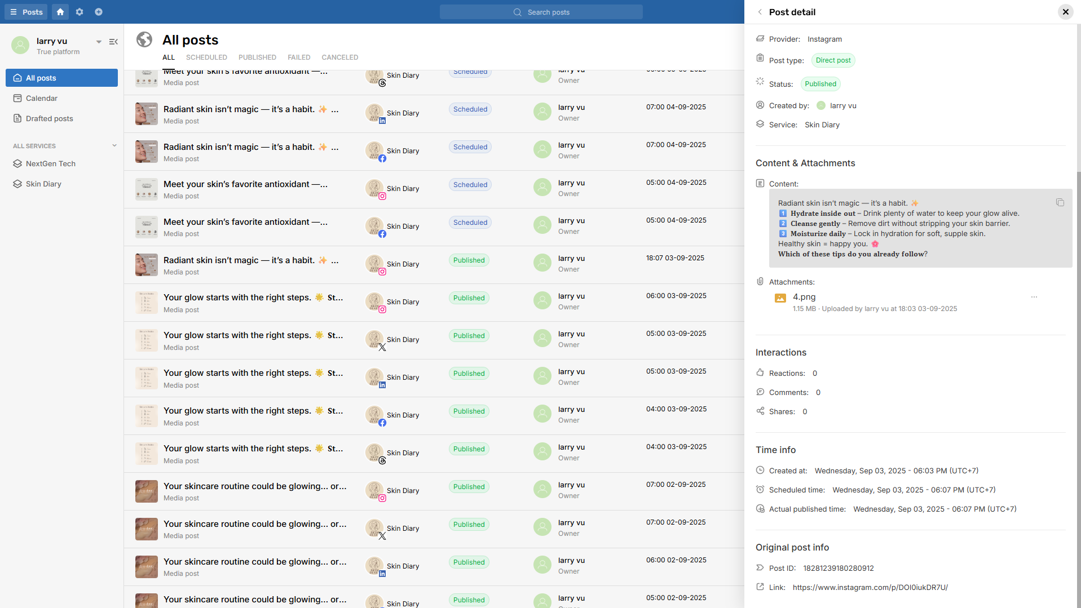Expand the larry vu account dropdown
The image size is (1081, 608).
[99, 42]
